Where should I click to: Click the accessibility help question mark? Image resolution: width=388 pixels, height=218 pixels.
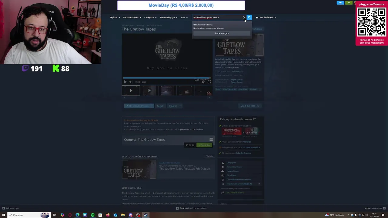coord(259,184)
